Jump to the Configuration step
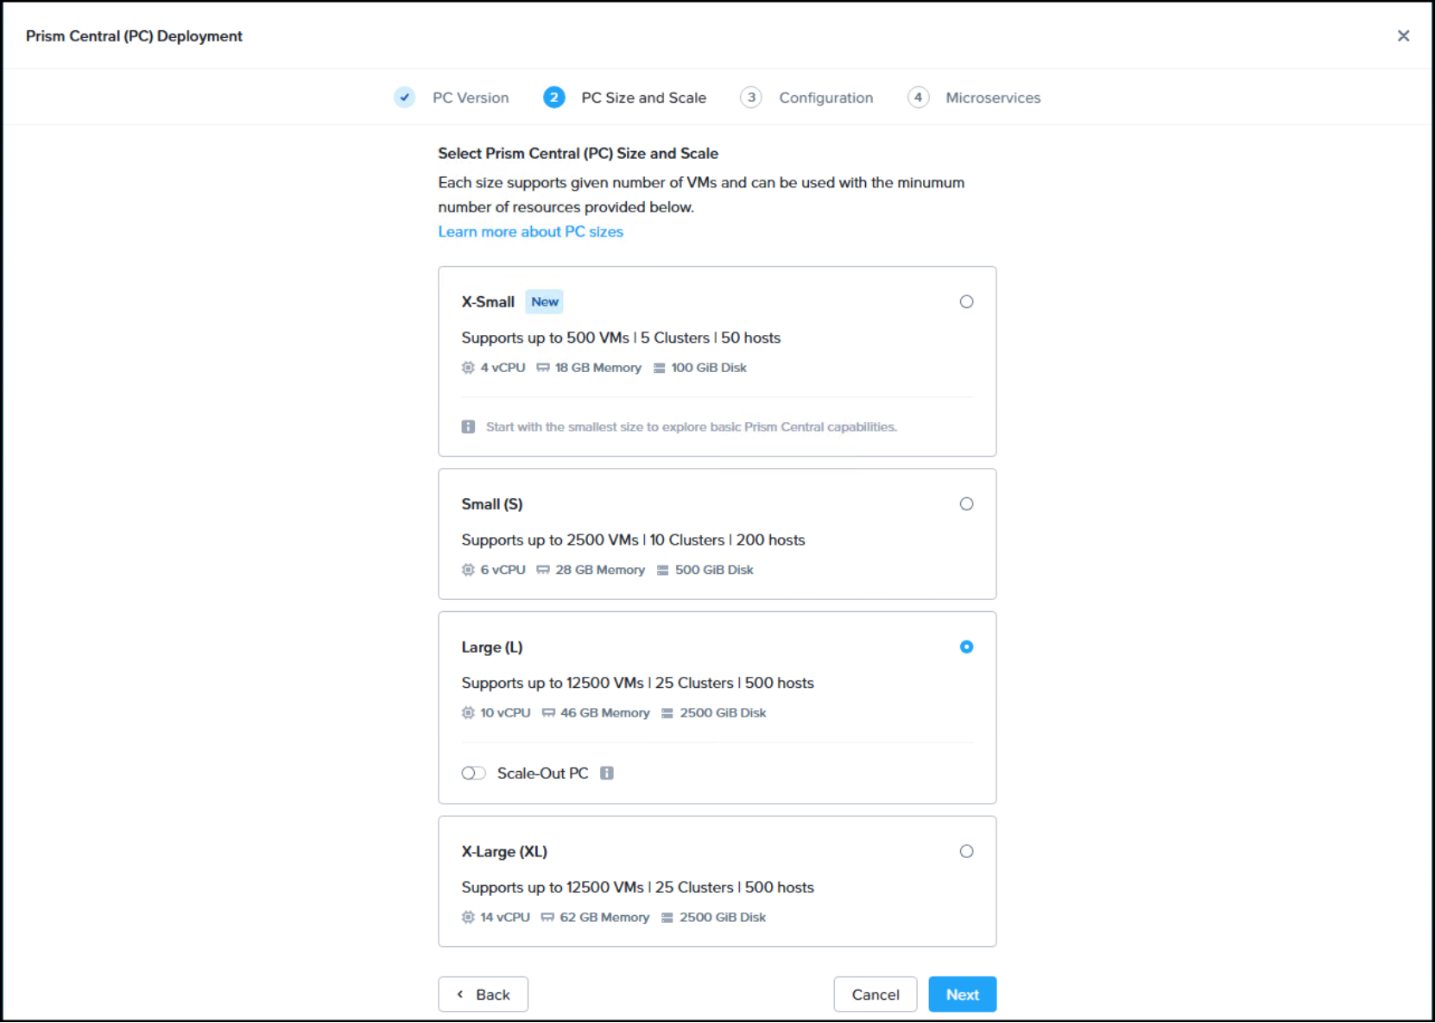1435x1023 pixels. pos(826,98)
